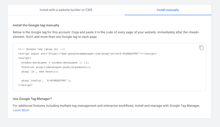The height and width of the screenshot is (127, 220).
Task: Click the window.dataLayer code line
Action: click(x=55, y=63)
